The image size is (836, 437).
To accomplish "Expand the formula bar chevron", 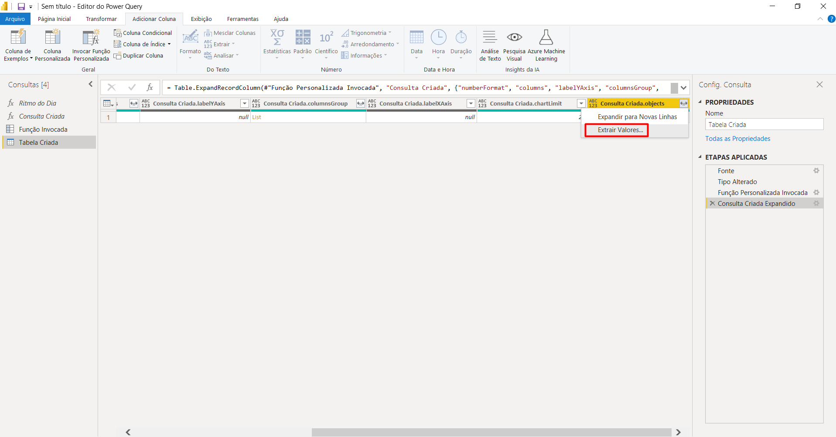I will (x=683, y=88).
